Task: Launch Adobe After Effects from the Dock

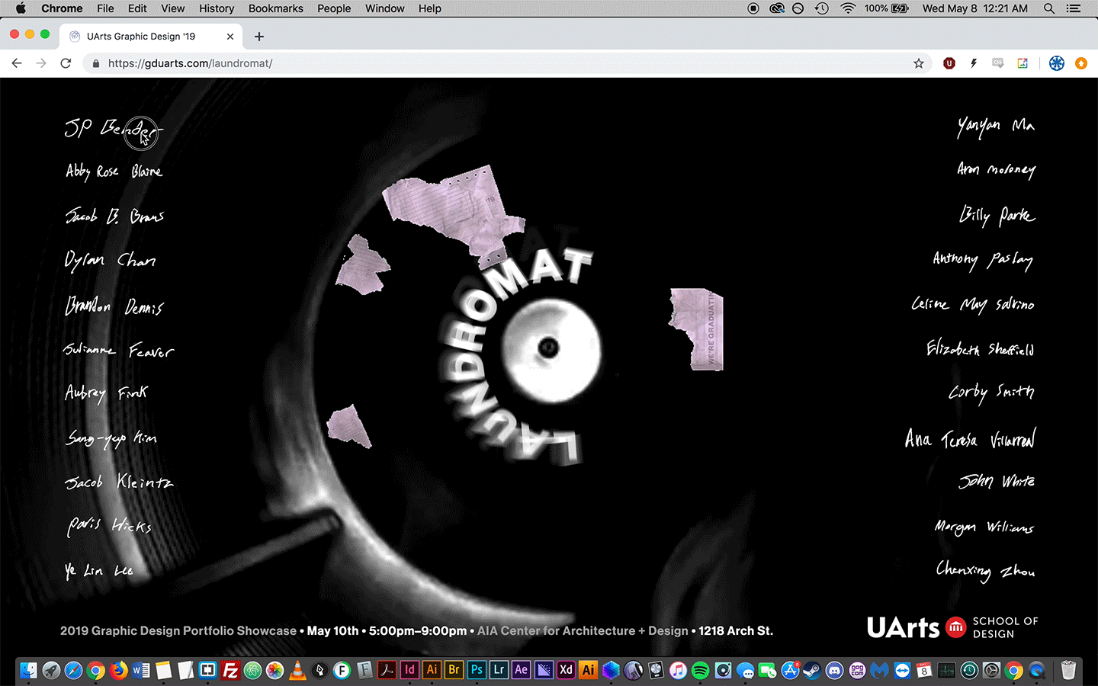Action: (521, 670)
